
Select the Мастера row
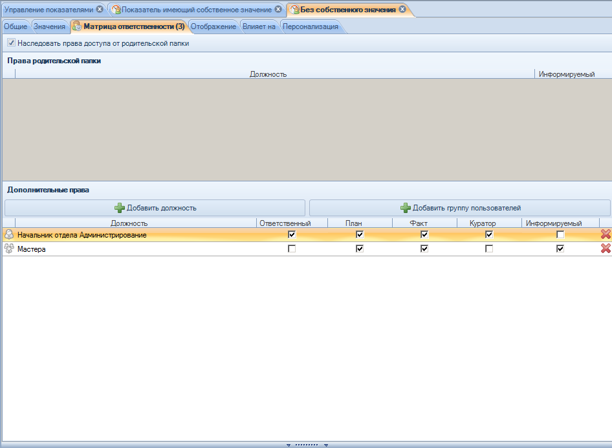129,249
